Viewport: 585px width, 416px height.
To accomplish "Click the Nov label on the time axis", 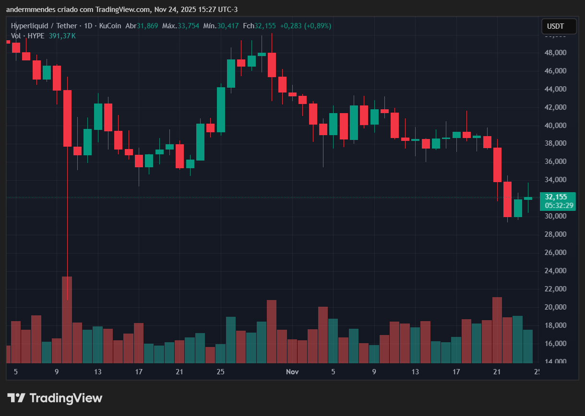I will 292,371.
